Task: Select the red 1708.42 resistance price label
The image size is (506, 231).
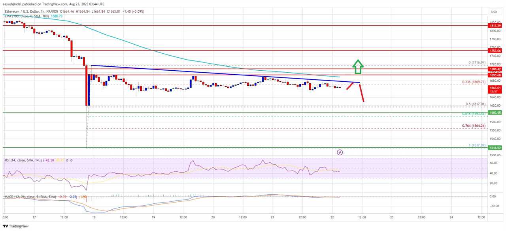Action: 495,68
